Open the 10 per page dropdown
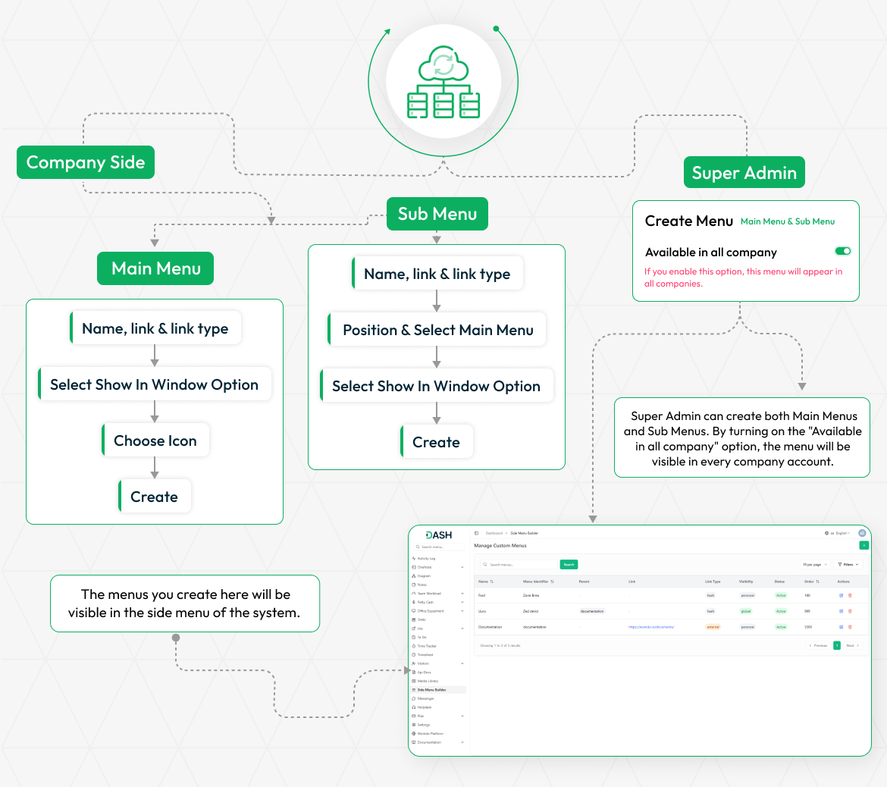The width and height of the screenshot is (887, 787). [x=814, y=565]
